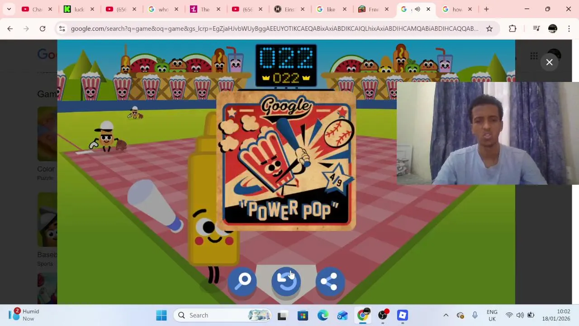Open the Humid weather widget
This screenshot has width=579, height=326.
click(24, 315)
